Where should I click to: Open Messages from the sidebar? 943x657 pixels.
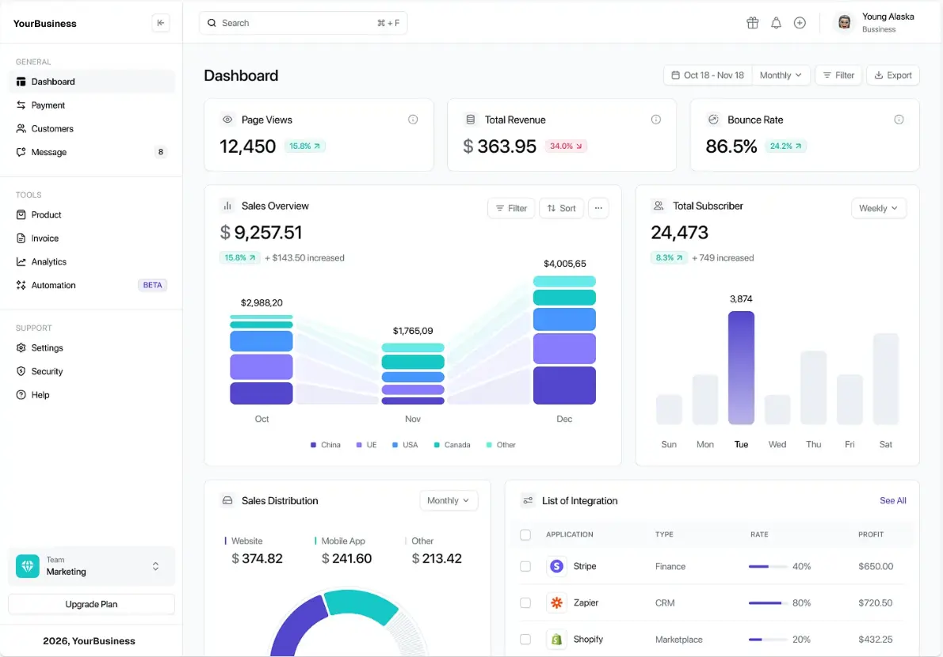(49, 152)
